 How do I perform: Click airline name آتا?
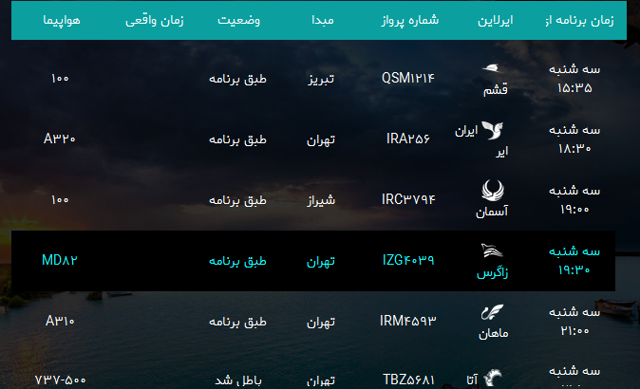pyautogui.click(x=472, y=380)
